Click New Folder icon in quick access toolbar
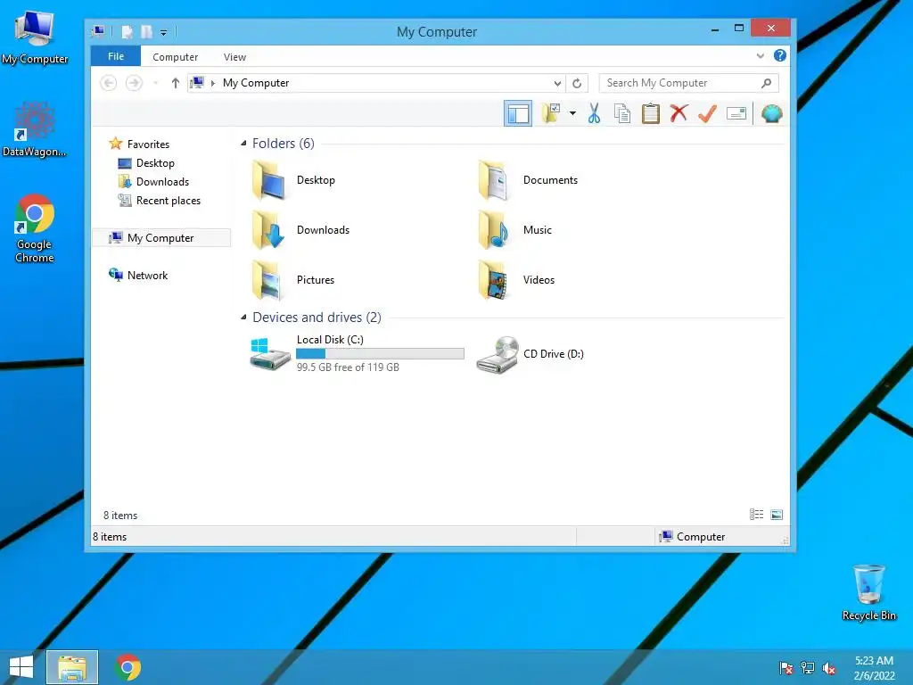 [x=146, y=32]
